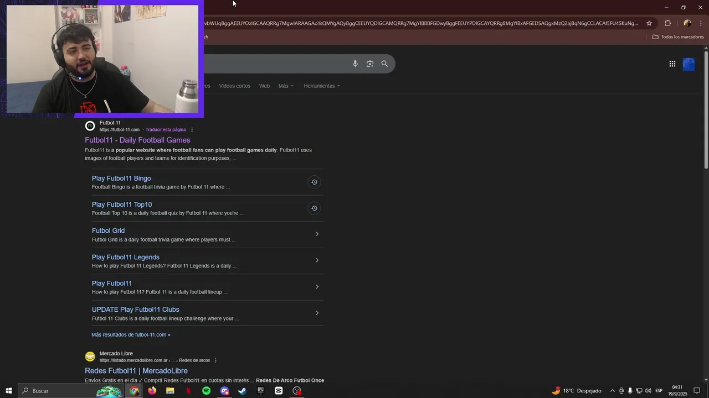Open CapCut from the taskbar
The width and height of the screenshot is (709, 398).
[x=279, y=391]
